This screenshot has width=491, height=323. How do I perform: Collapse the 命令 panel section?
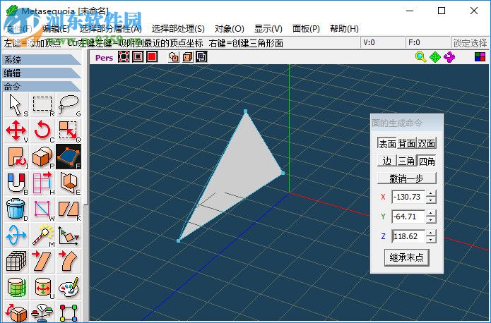tap(42, 86)
